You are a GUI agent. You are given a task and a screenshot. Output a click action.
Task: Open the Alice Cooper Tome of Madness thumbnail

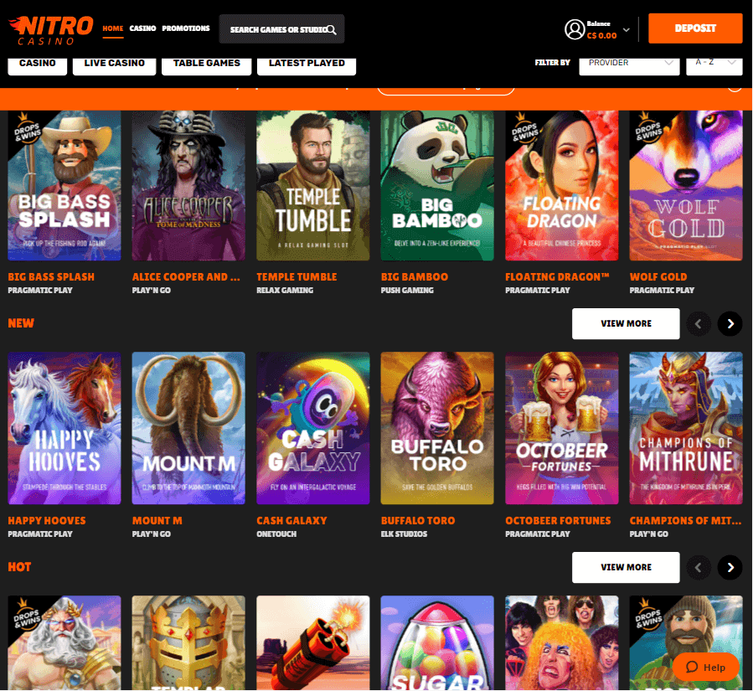point(188,185)
